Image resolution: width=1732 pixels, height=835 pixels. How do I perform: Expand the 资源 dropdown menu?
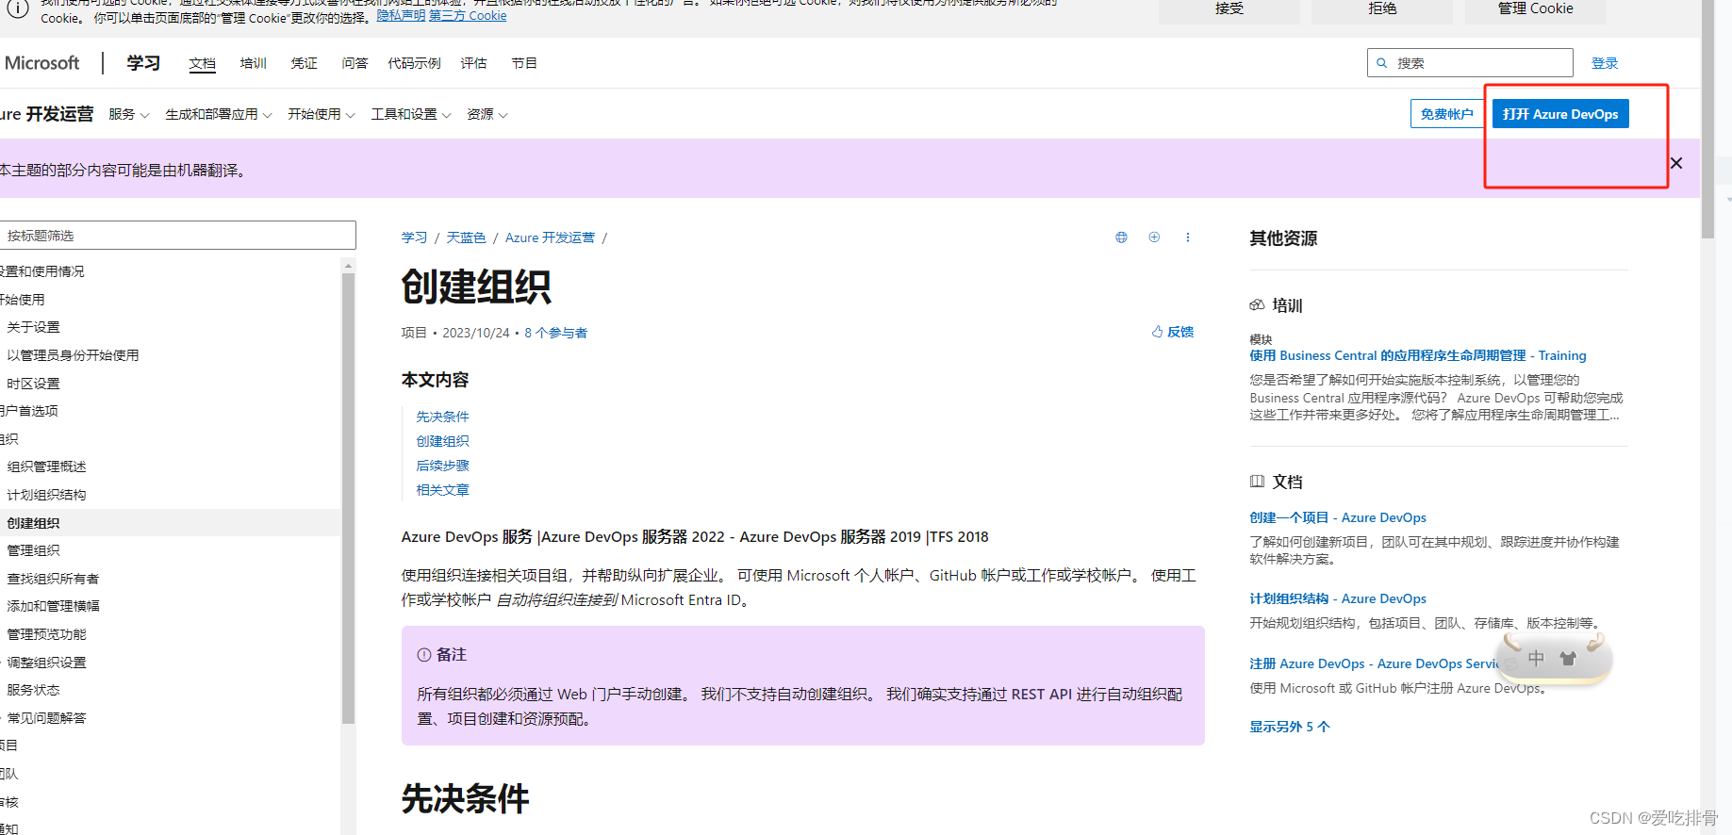487,114
